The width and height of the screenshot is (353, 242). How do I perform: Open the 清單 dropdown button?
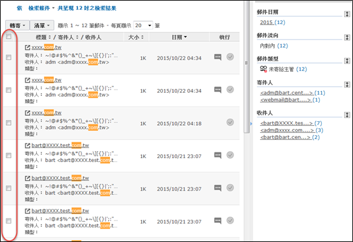tap(42, 25)
